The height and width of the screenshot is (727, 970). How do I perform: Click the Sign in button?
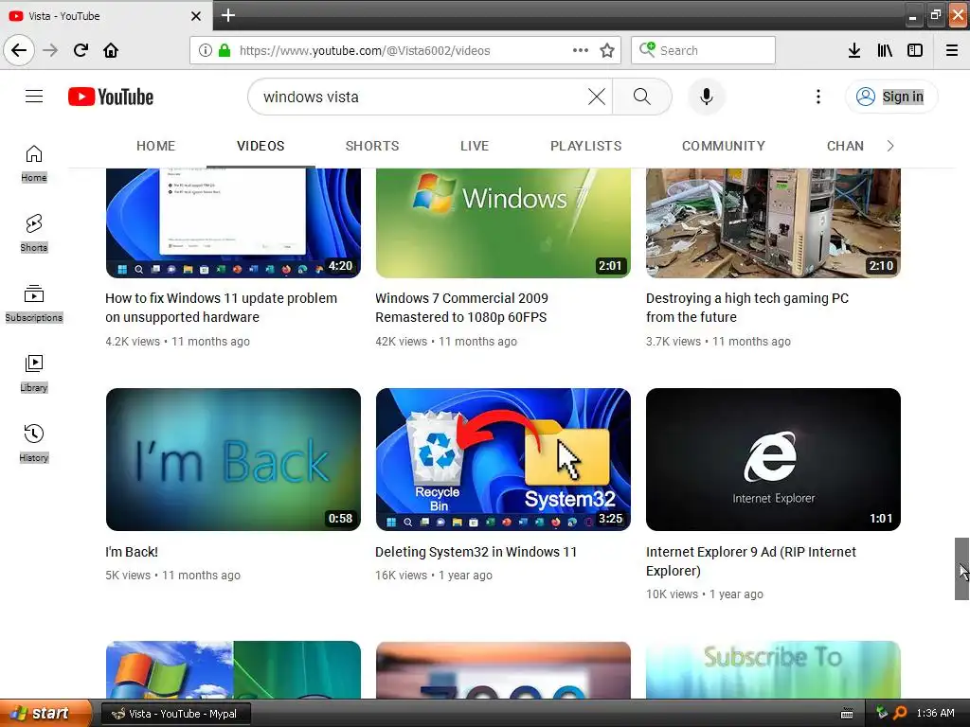[x=890, y=97]
